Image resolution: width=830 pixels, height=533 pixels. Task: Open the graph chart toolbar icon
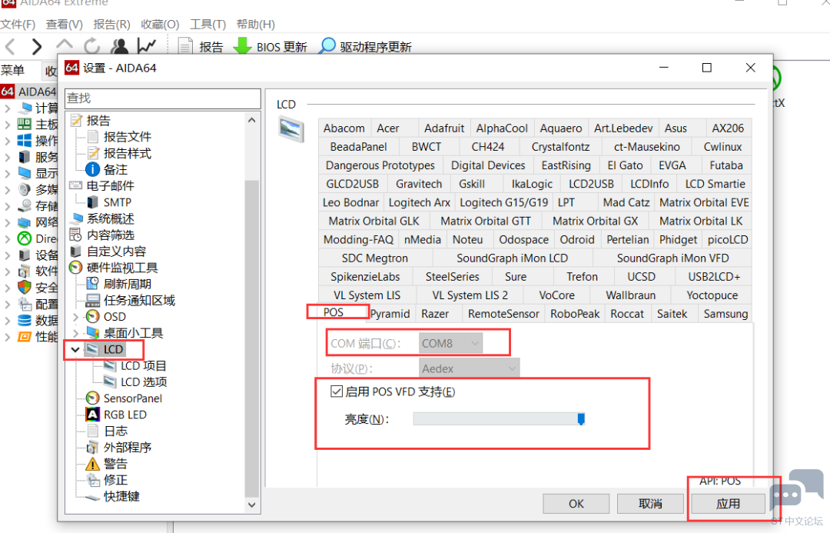[147, 46]
